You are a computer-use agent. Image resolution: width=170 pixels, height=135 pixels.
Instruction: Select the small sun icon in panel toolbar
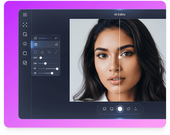point(42,52)
